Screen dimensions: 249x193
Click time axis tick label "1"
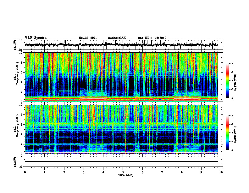click(x=44, y=172)
